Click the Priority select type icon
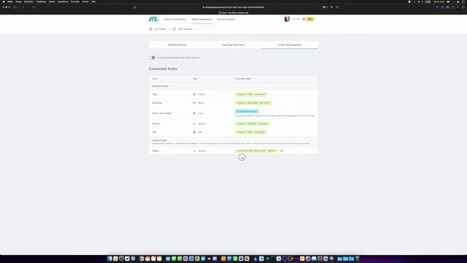The width and height of the screenshot is (467, 263). point(194,123)
